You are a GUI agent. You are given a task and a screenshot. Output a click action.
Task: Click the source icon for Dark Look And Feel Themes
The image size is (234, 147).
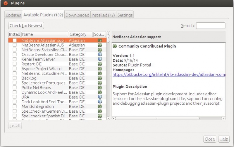[x=100, y=102]
